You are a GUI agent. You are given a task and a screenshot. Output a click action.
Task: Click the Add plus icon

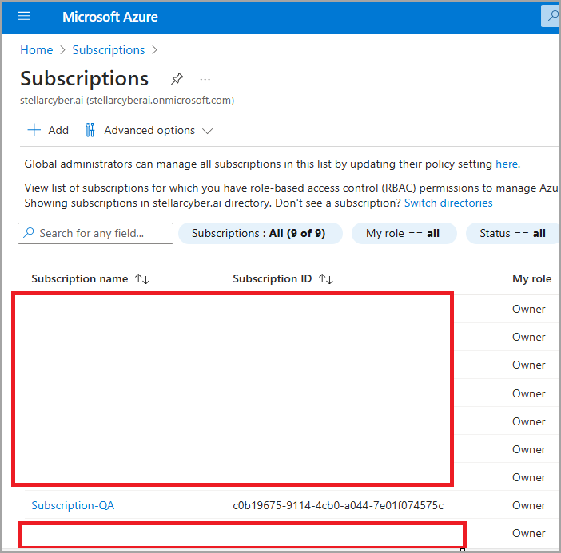[x=34, y=130]
